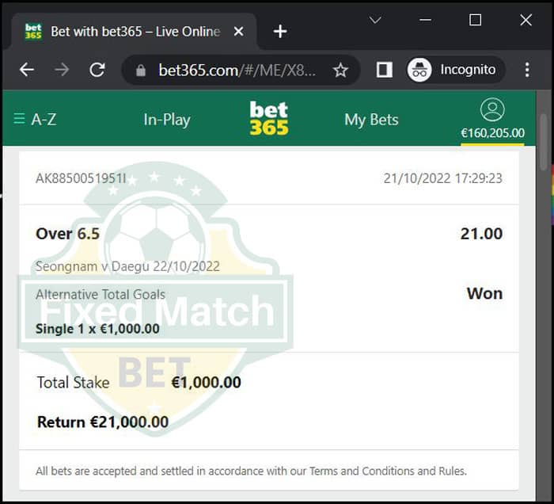Close the bet365 browser tab
This screenshot has height=504, width=554.
tap(238, 32)
